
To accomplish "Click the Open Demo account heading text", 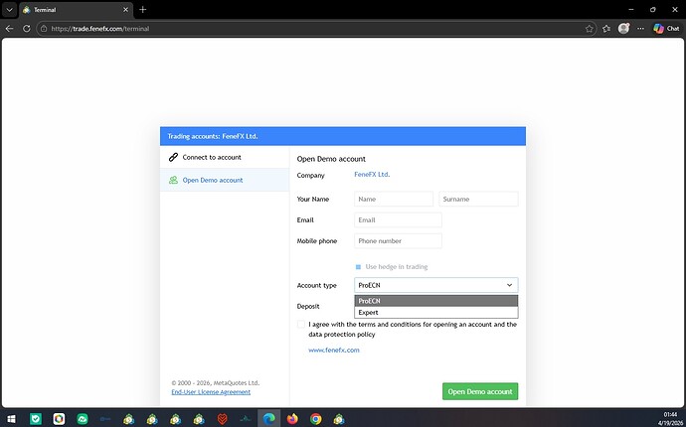I will pos(331,159).
